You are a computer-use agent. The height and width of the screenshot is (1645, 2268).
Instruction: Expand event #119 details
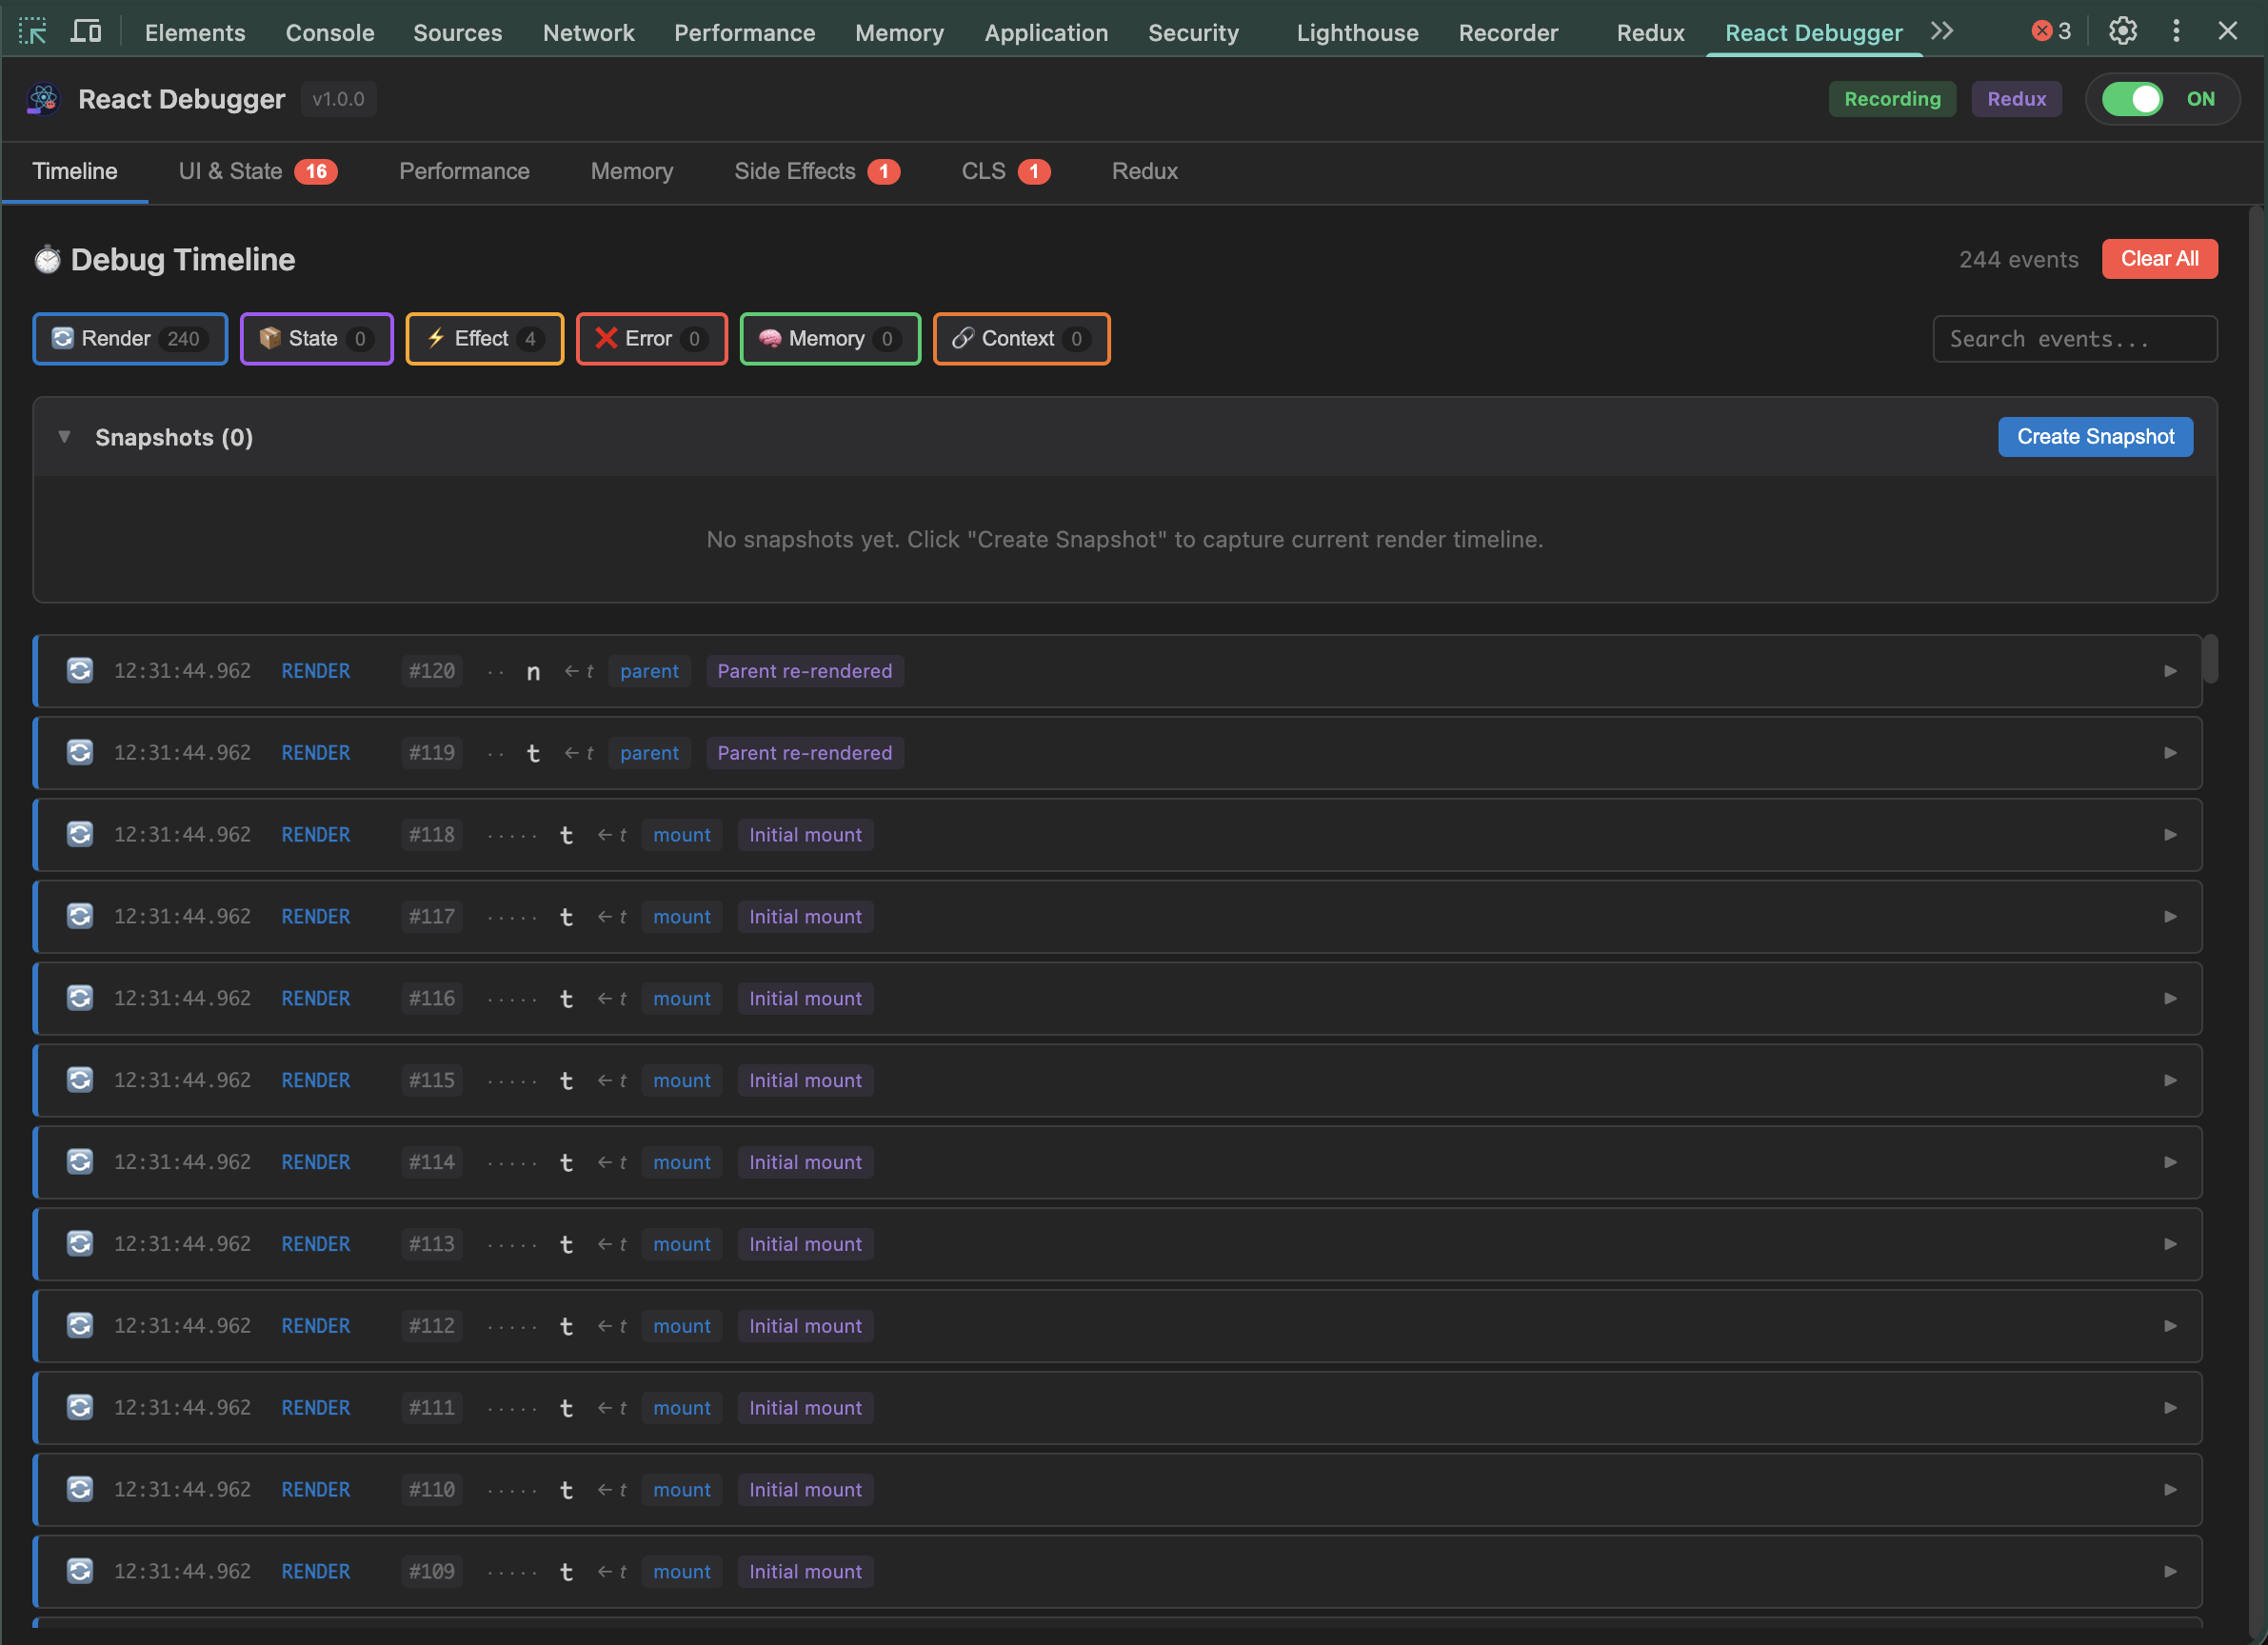(x=2170, y=752)
